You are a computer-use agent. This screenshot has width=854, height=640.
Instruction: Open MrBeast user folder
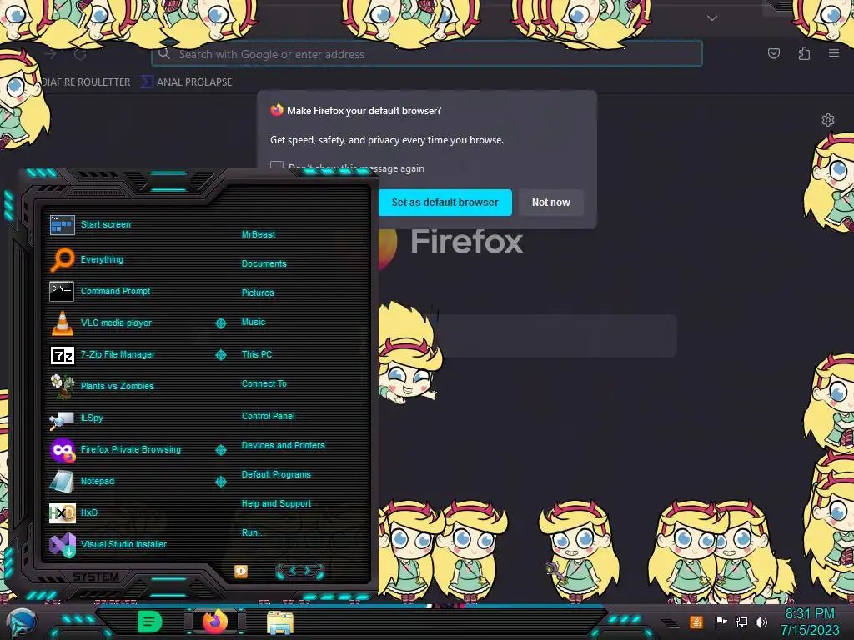(x=259, y=234)
